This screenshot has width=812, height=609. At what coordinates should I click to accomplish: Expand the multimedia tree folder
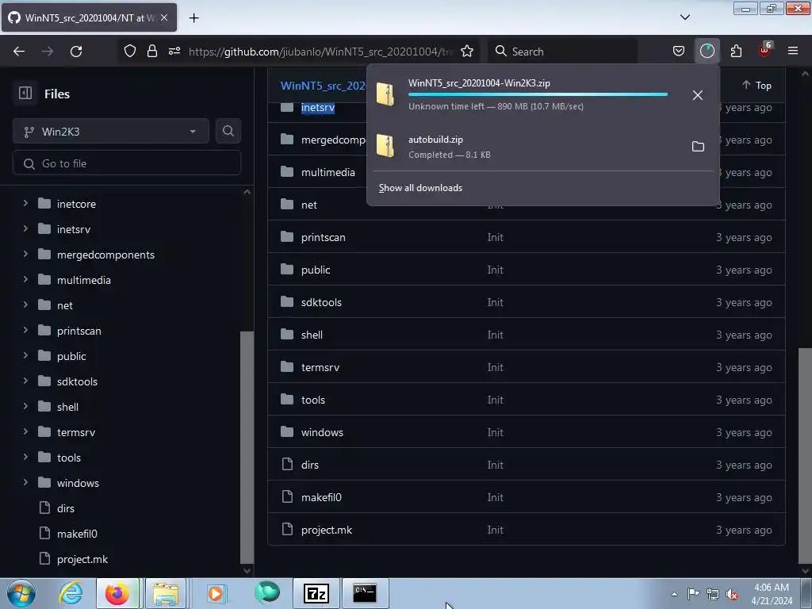[x=25, y=280]
